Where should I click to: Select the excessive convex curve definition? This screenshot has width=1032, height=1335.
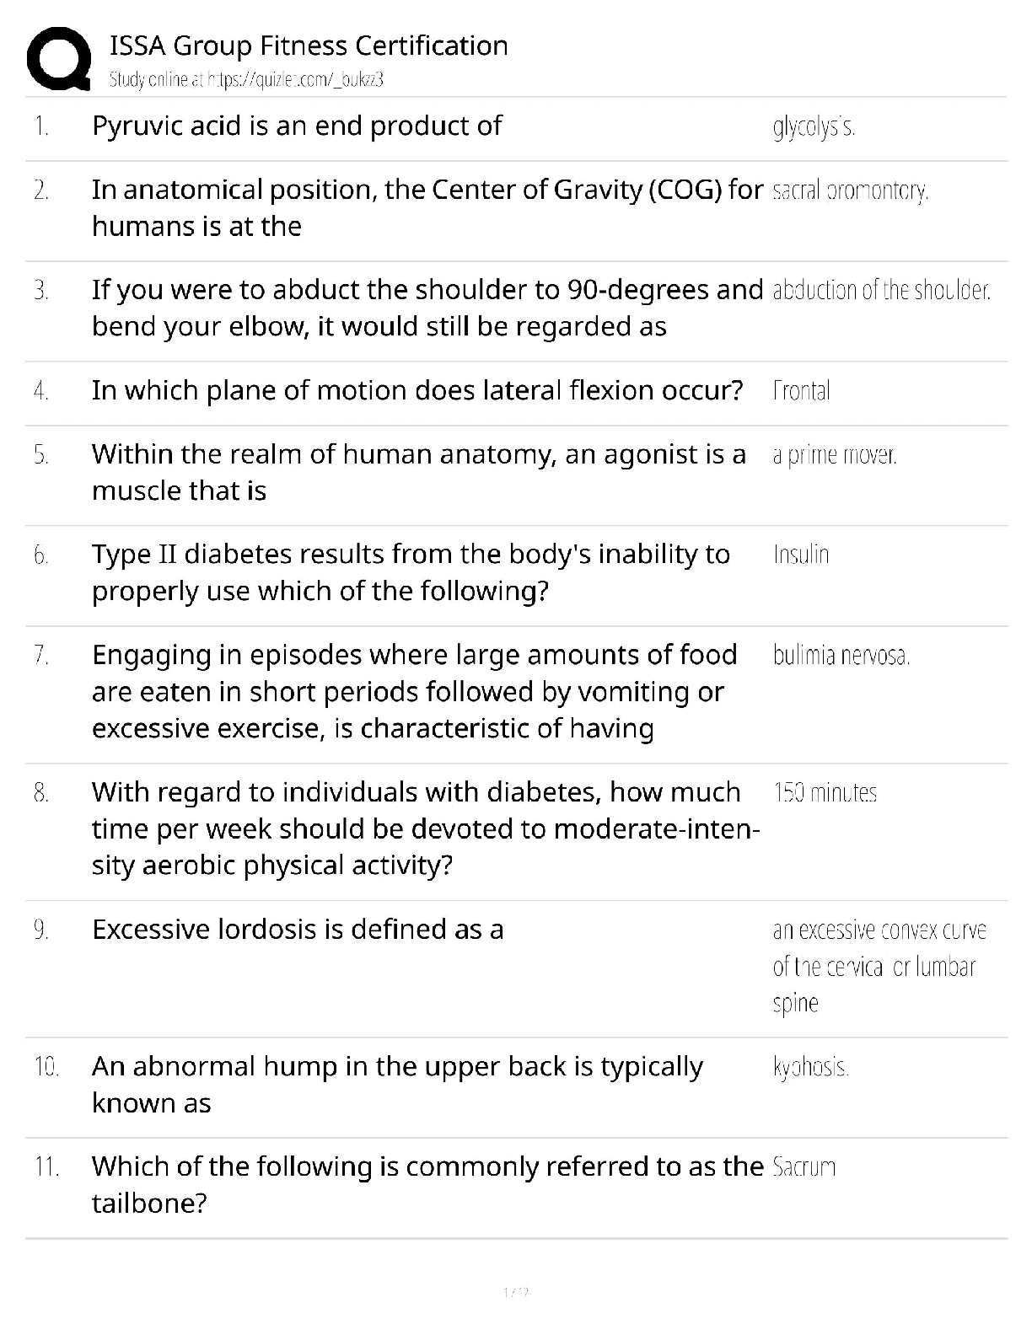[x=879, y=967]
